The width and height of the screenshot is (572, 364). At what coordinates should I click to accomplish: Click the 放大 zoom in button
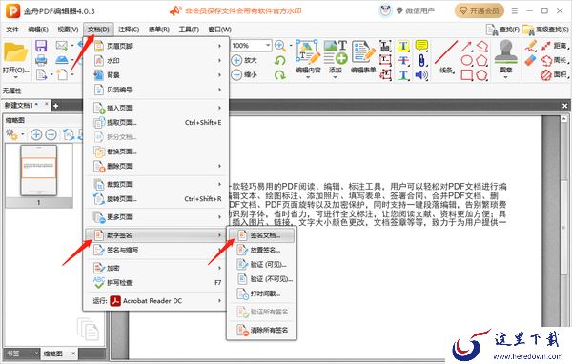(244, 60)
